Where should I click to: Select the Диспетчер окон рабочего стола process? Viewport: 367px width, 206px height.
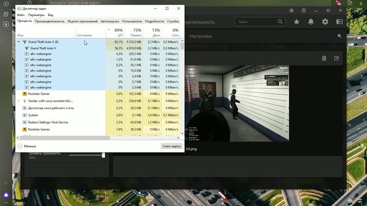click(98, 108)
